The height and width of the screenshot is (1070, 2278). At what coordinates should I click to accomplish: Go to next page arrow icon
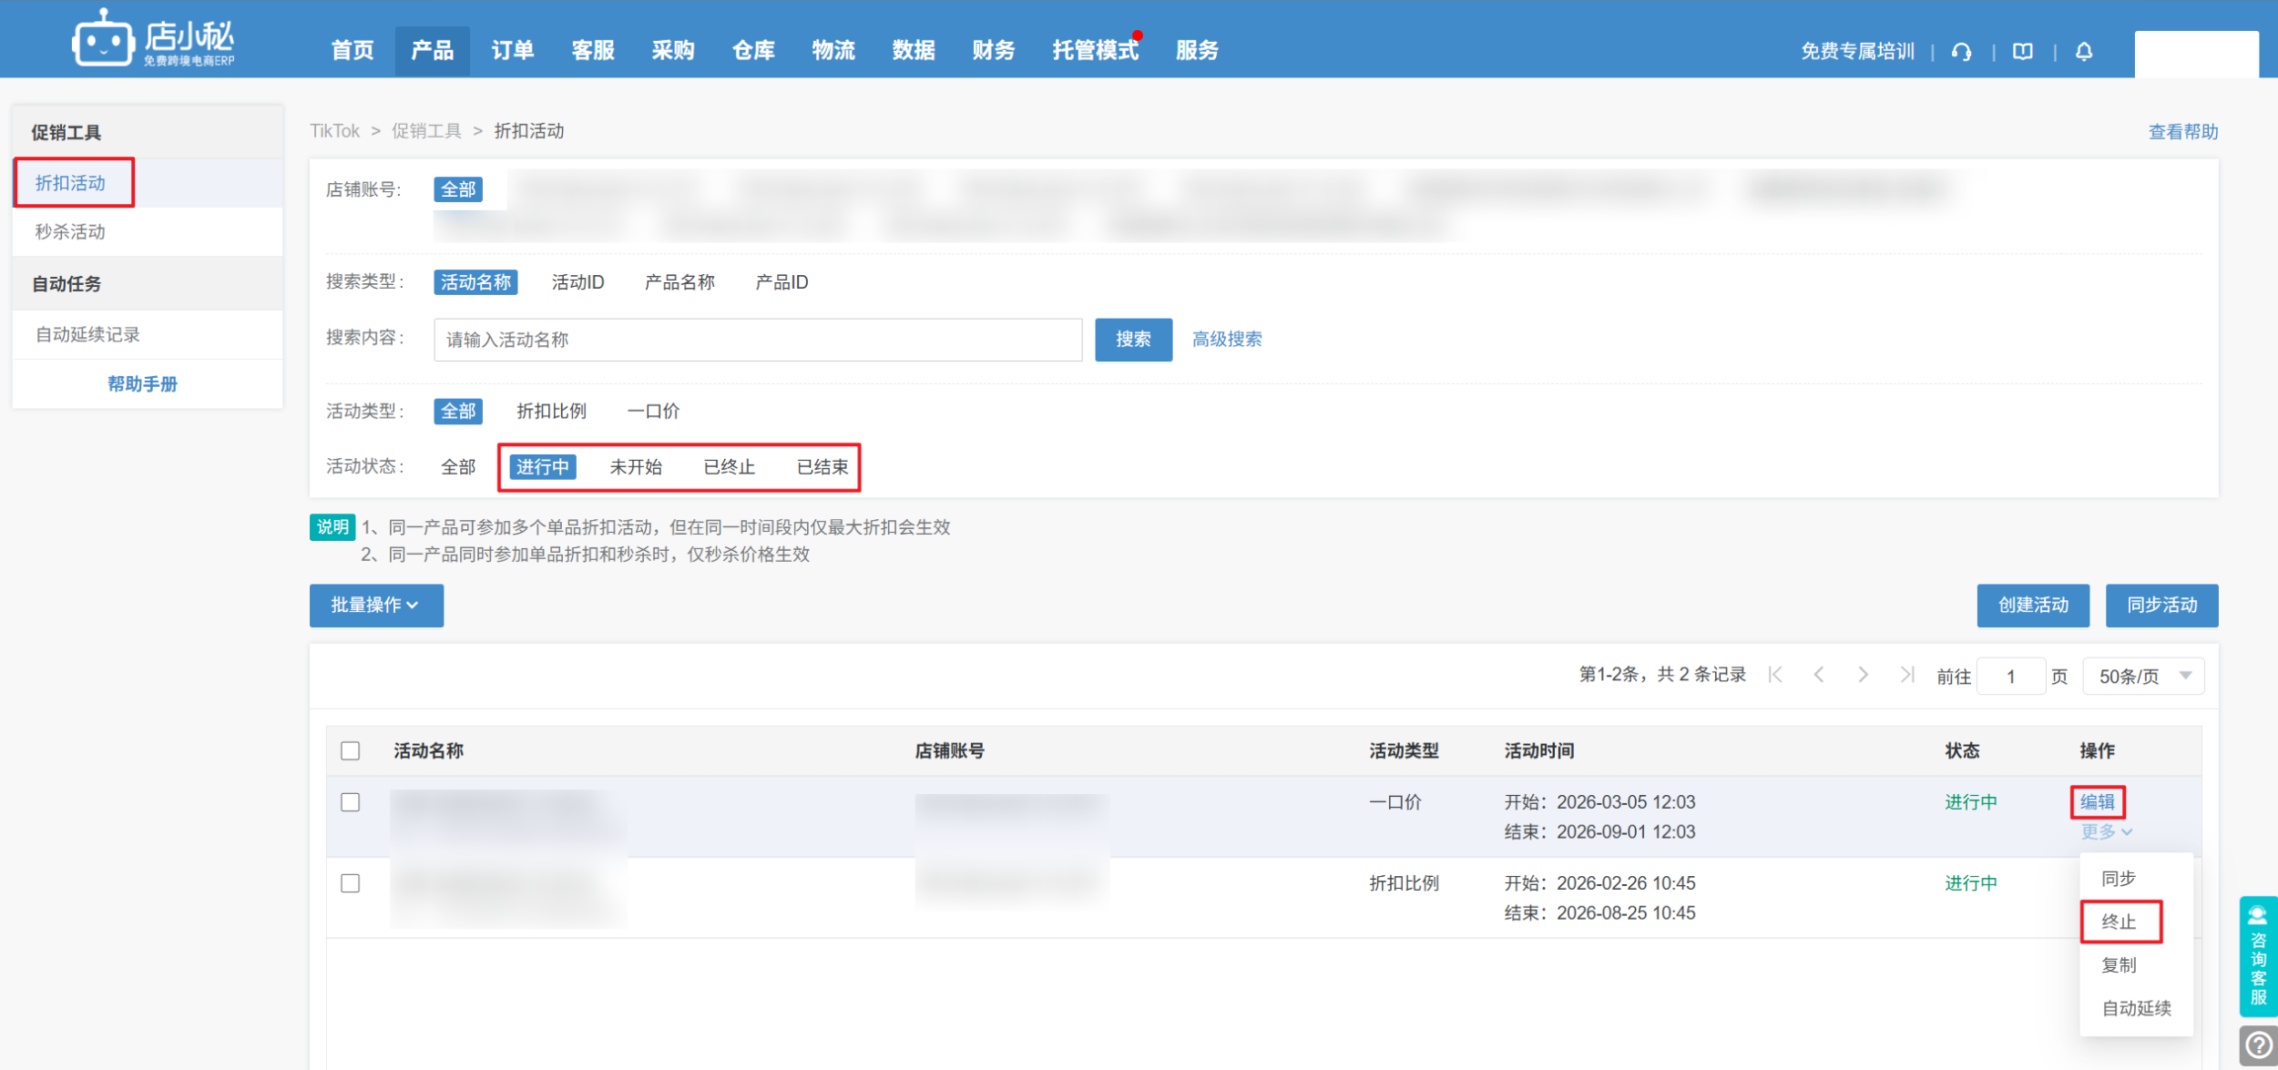tap(1863, 675)
